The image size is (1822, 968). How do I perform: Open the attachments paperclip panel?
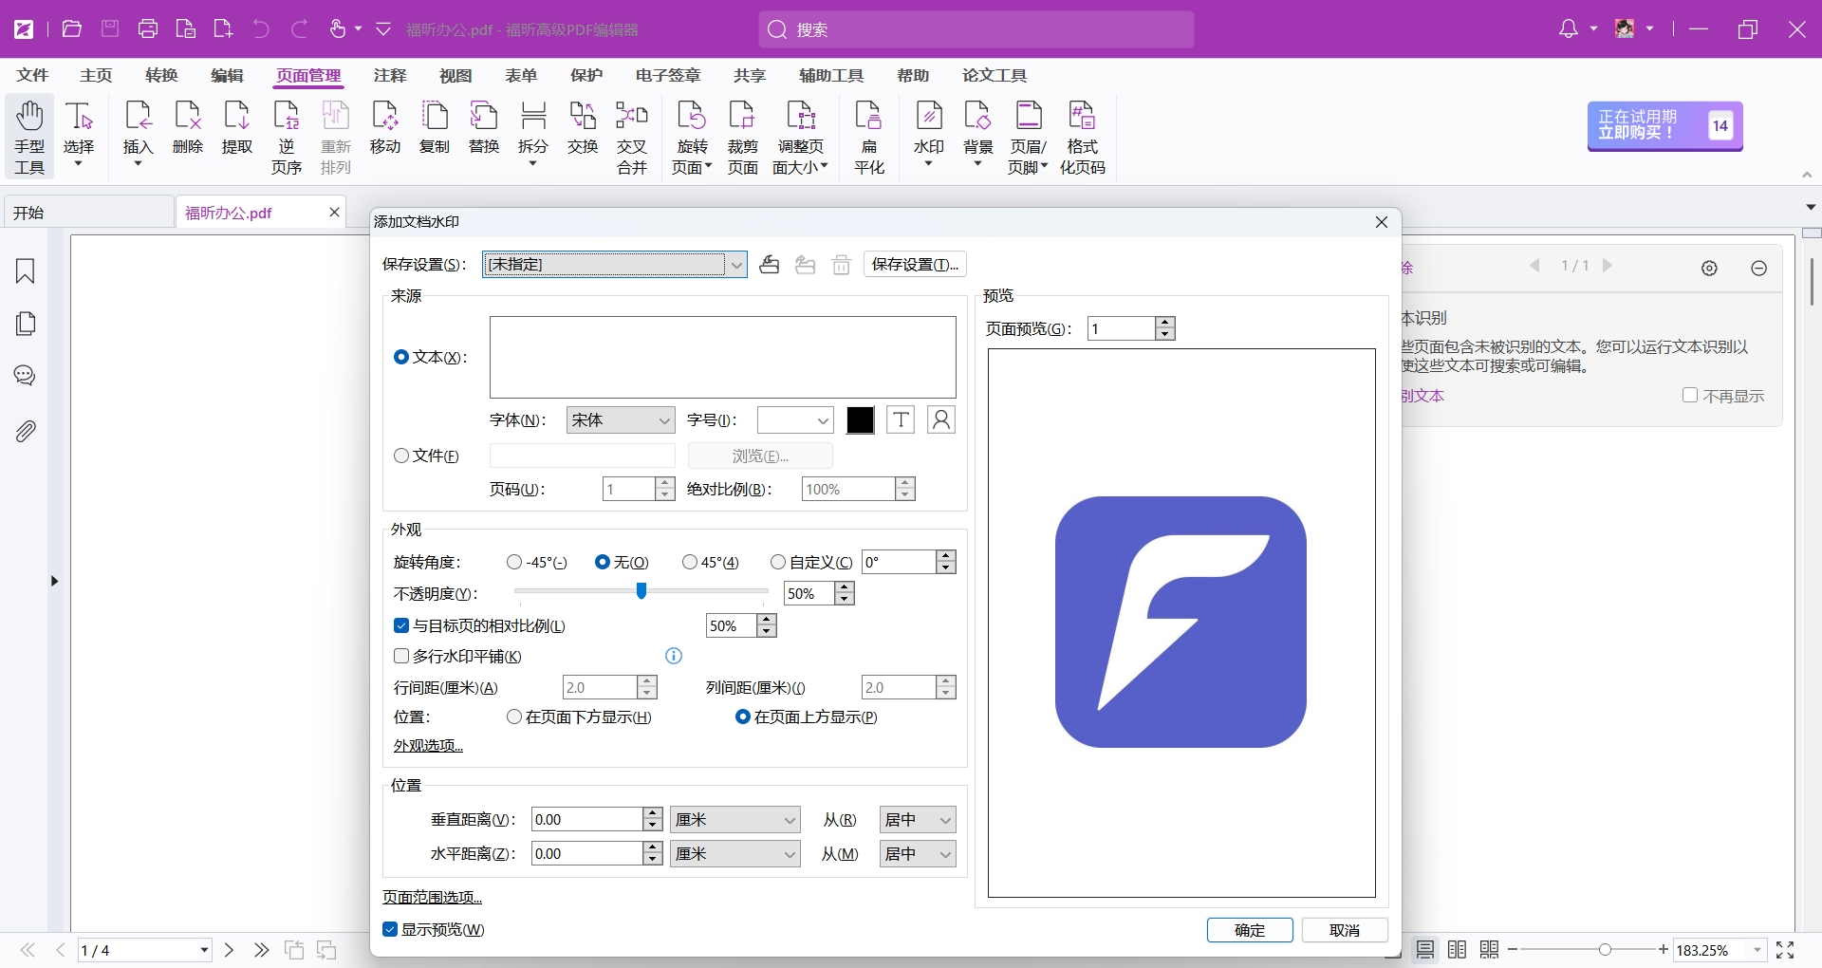point(26,432)
